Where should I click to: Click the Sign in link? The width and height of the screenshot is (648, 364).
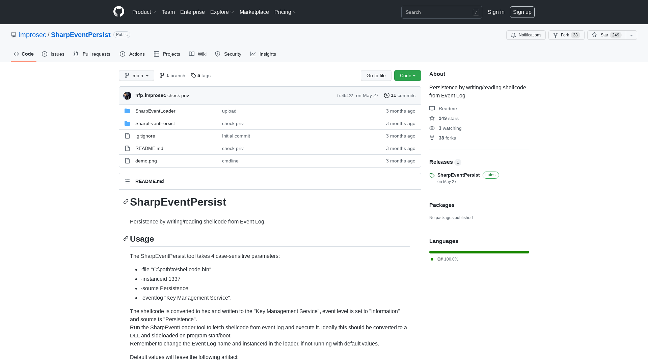point(496,12)
